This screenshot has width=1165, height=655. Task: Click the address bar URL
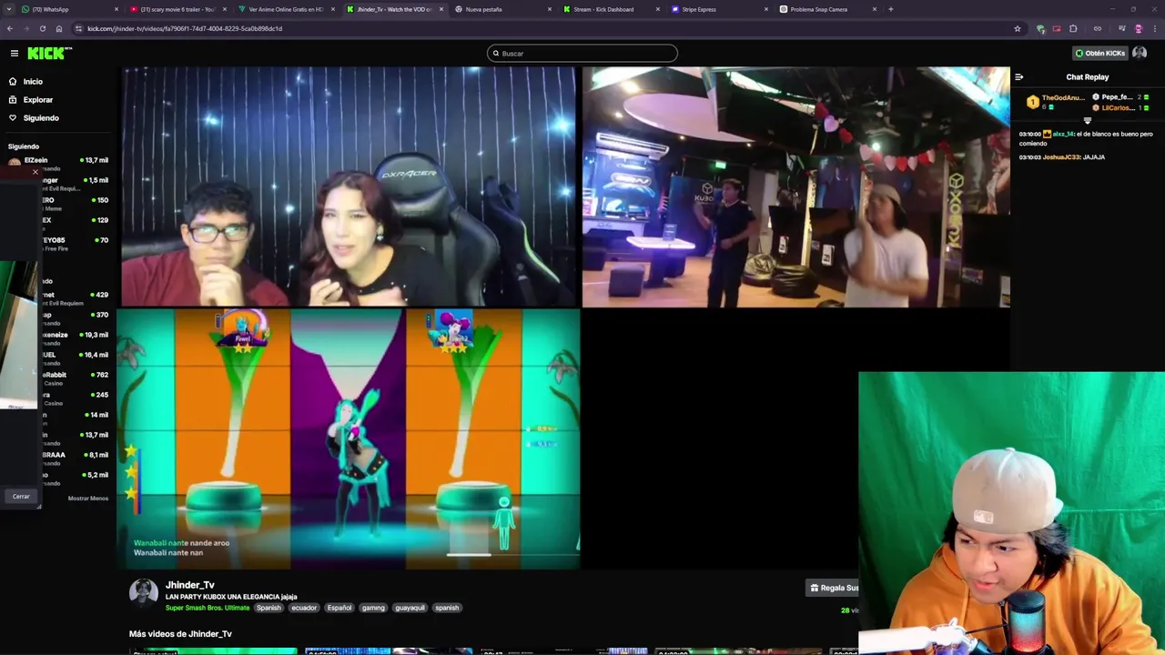pos(185,28)
